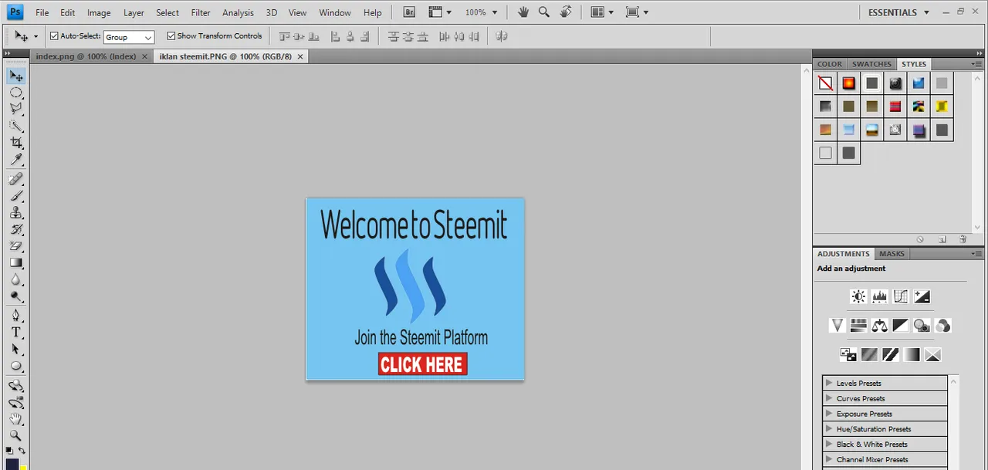Select the Move tool in the toolbox
The height and width of the screenshot is (470, 988).
[15, 76]
